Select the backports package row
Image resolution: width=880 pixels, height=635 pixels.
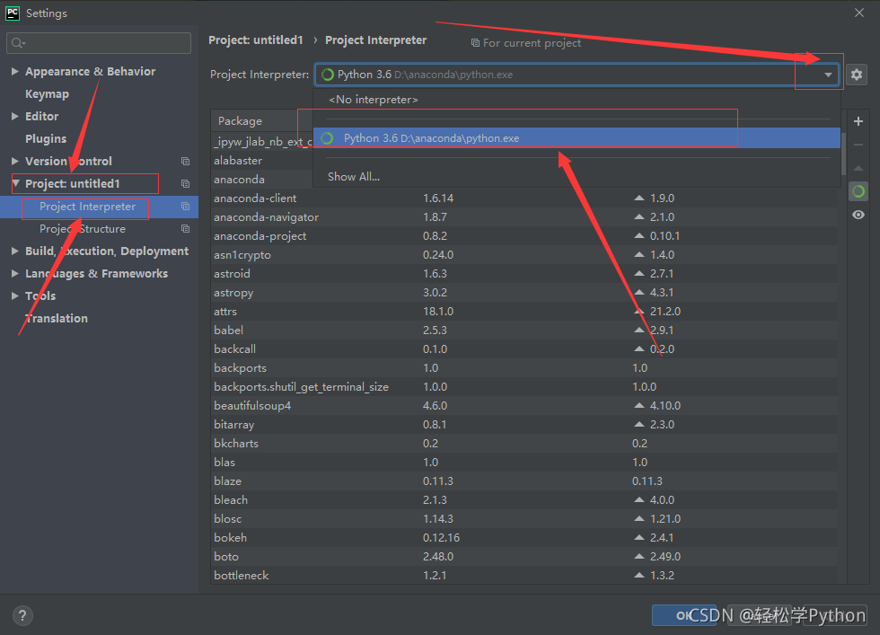coord(524,367)
